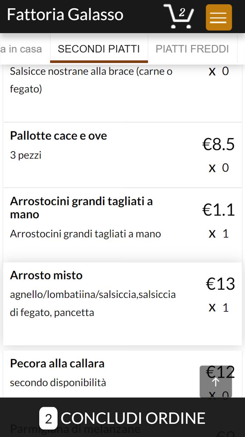Click the X quantity mark for Arrosto misto
The width and height of the screenshot is (245, 437).
(x=212, y=307)
